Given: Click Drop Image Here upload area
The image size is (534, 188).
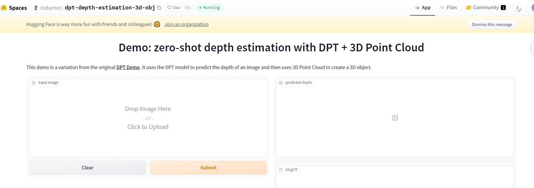Looking at the screenshot, I should tap(148, 118).
